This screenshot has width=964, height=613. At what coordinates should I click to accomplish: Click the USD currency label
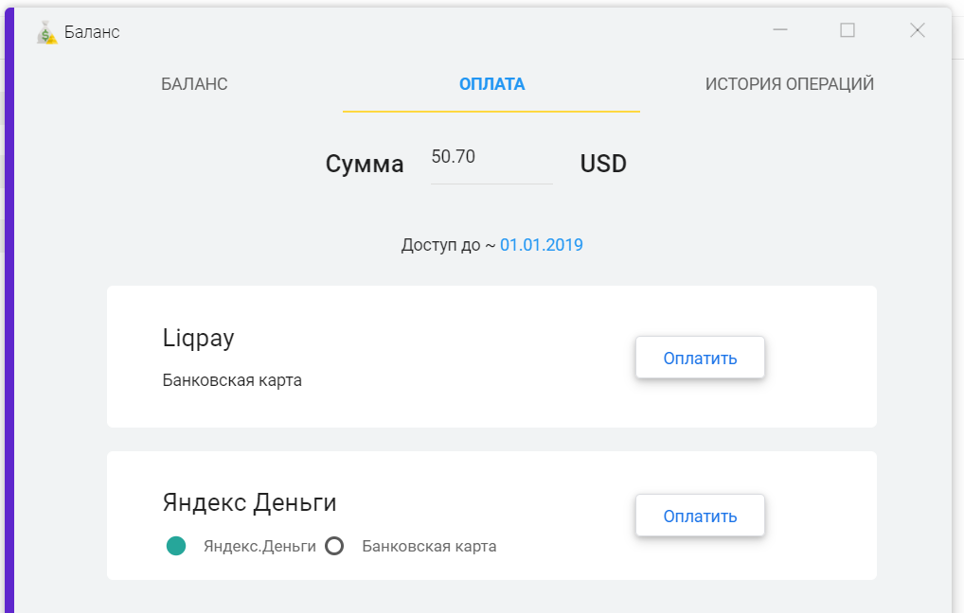coord(603,164)
